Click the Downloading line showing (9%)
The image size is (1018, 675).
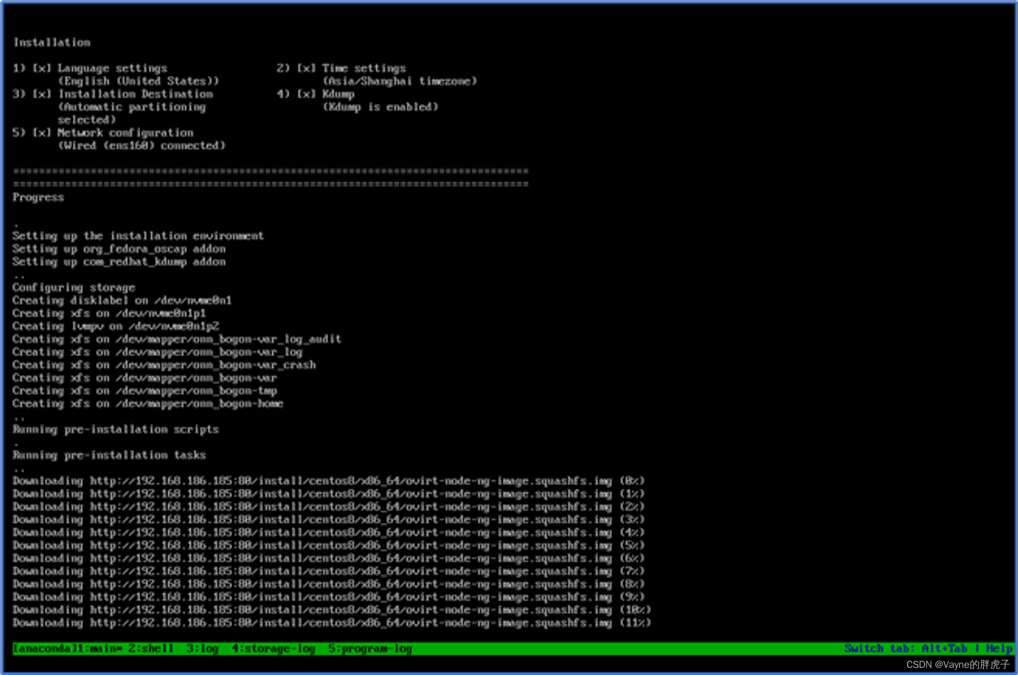click(329, 597)
